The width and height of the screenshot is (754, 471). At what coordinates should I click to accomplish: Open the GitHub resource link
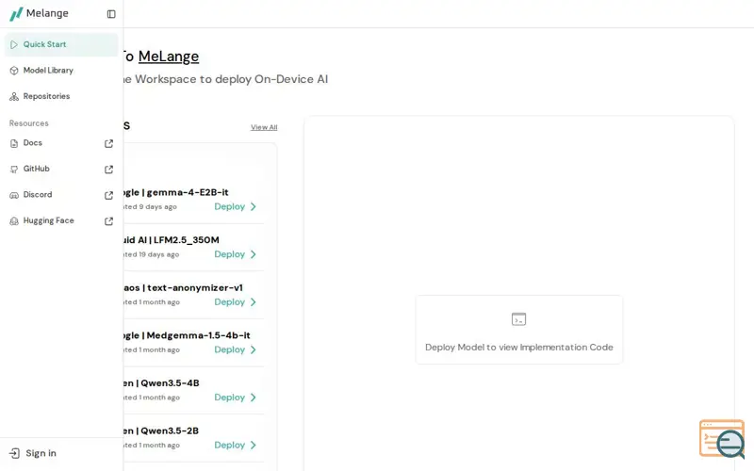tap(61, 169)
